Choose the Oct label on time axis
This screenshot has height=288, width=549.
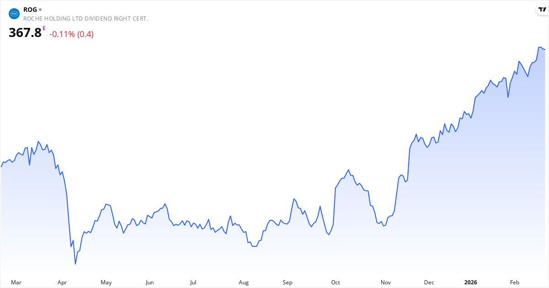pyautogui.click(x=336, y=283)
